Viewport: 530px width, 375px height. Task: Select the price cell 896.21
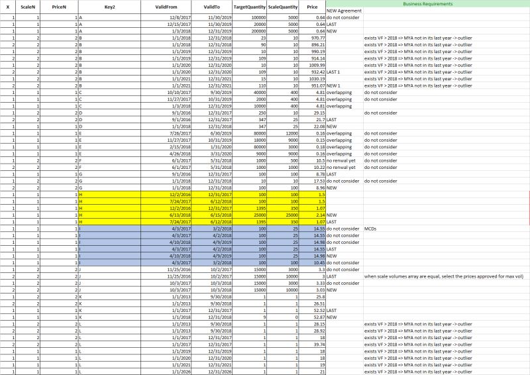pyautogui.click(x=312, y=44)
